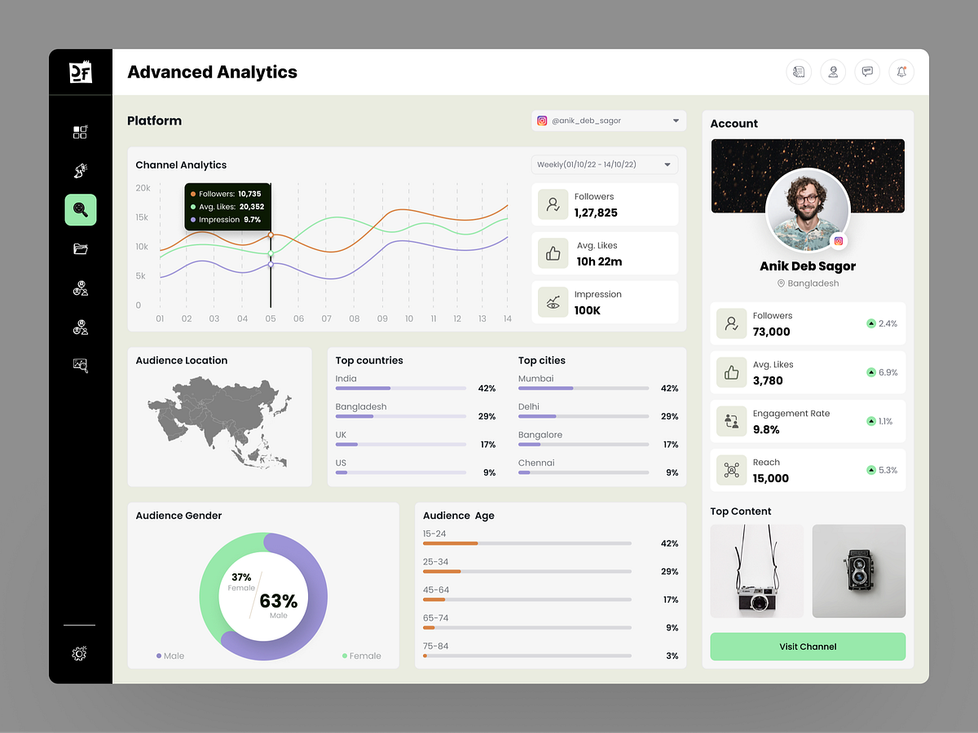Image resolution: width=978 pixels, height=733 pixels.
Task: Expand the Weekly date range dropdown
Action: pos(605,165)
